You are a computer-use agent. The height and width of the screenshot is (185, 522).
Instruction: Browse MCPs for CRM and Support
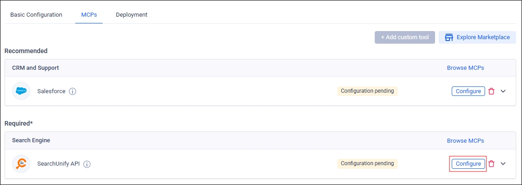(x=465, y=68)
